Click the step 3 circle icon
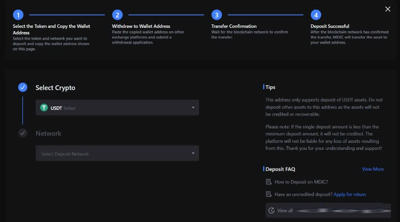Screen dimensions: 400x222 tap(216, 15)
